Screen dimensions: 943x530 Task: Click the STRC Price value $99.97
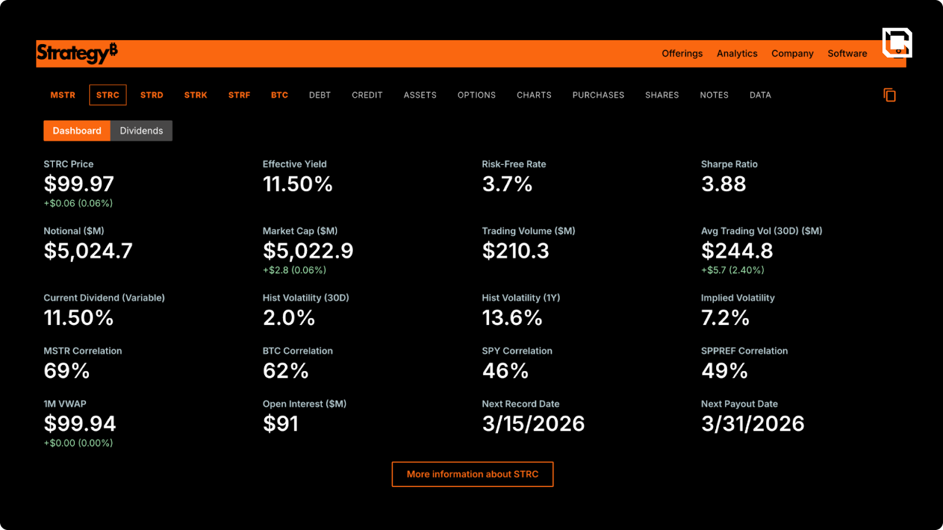[79, 184]
